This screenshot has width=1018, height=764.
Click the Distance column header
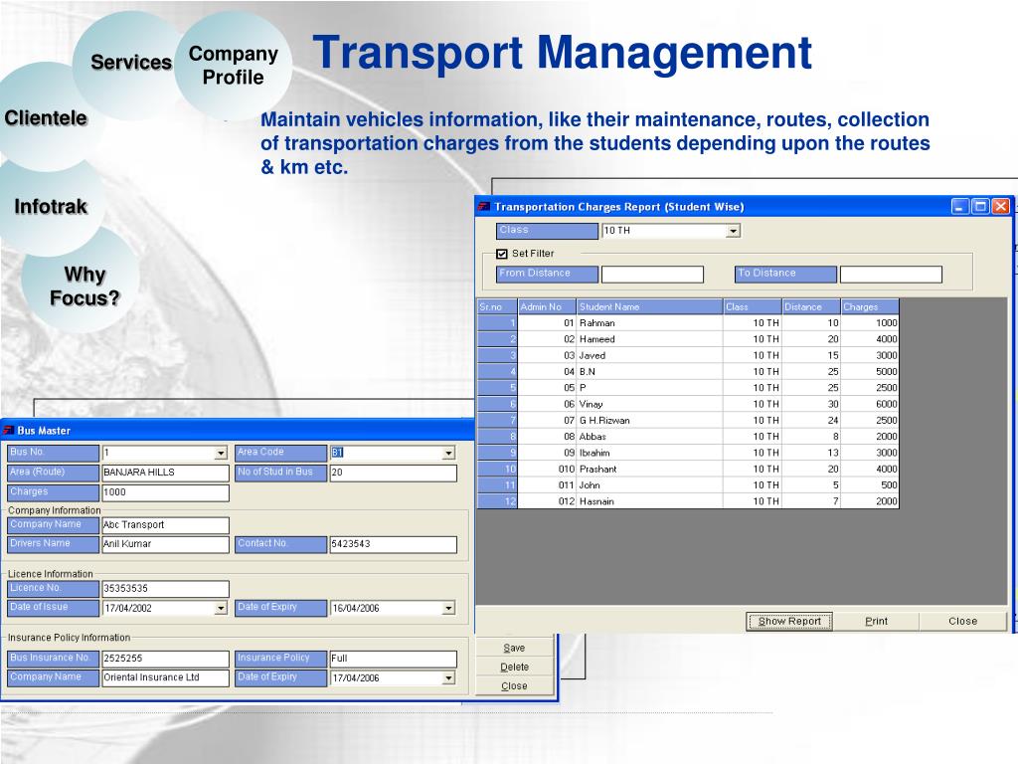[811, 306]
